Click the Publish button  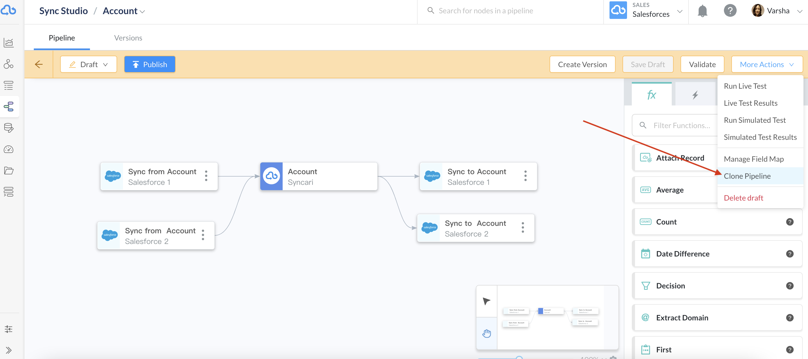coord(150,64)
